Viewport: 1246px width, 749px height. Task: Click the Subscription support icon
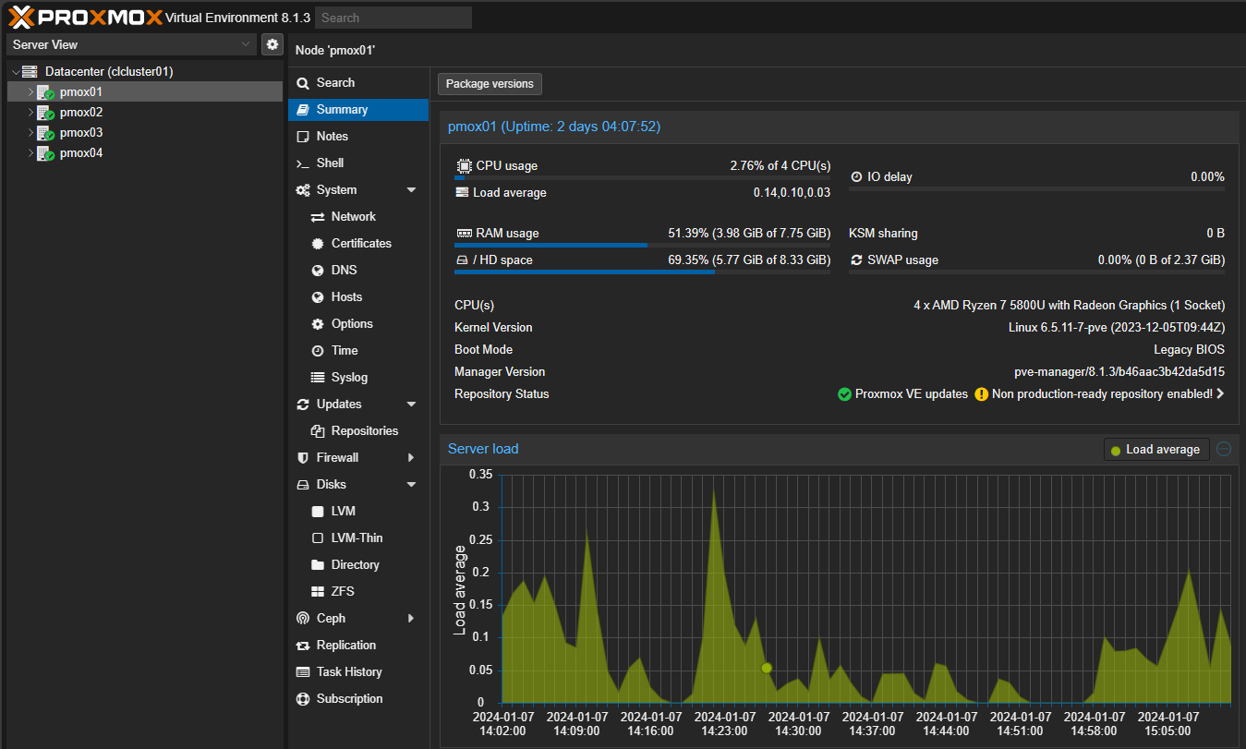pos(302,699)
